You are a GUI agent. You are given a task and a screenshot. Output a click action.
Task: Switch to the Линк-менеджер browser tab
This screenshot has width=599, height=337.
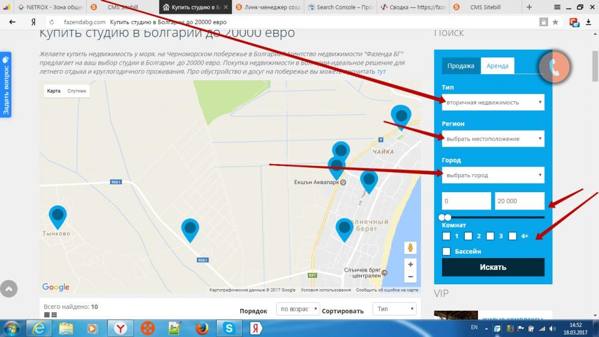coord(268,7)
